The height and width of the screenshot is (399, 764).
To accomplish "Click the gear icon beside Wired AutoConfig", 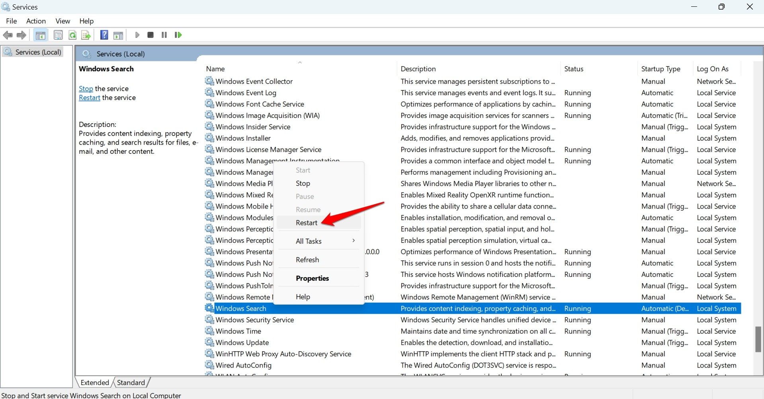I will (209, 365).
